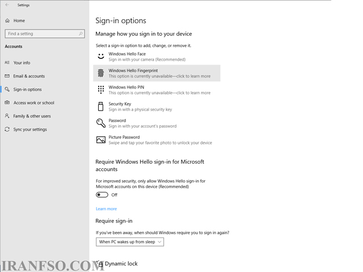Click the Home house icon
The height and width of the screenshot is (272, 363).
coord(7,20)
